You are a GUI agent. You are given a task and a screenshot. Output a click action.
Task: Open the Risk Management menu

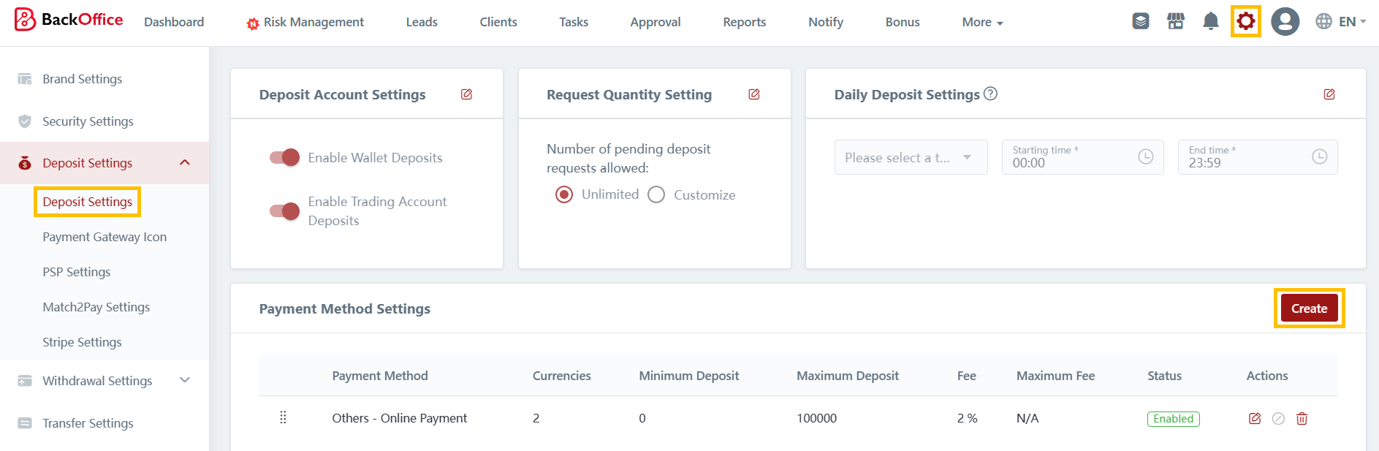click(305, 22)
